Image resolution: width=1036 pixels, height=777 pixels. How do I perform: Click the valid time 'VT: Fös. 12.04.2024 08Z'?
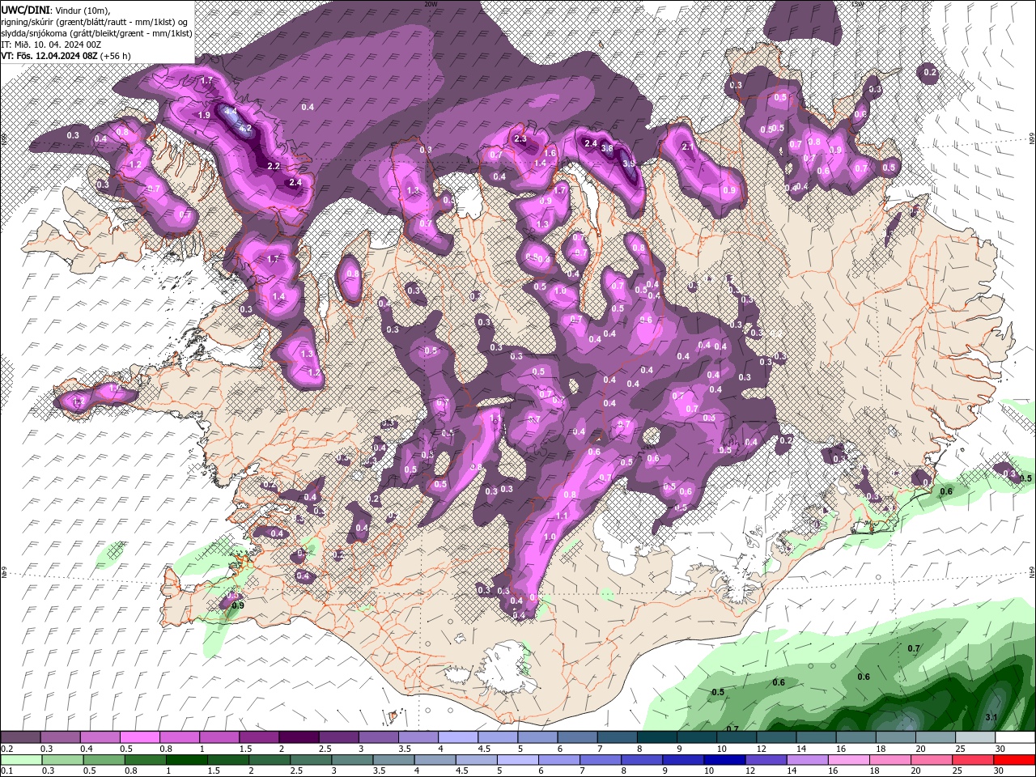point(49,56)
